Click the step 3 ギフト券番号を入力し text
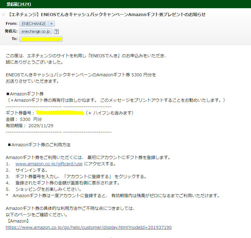This screenshot has height=238, width=251. pos(81,177)
